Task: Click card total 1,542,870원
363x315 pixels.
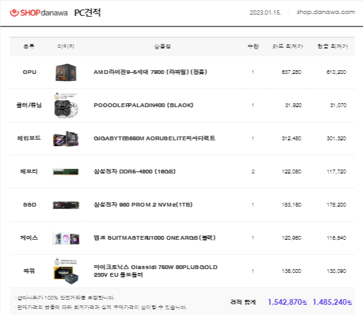Action: tap(288, 302)
